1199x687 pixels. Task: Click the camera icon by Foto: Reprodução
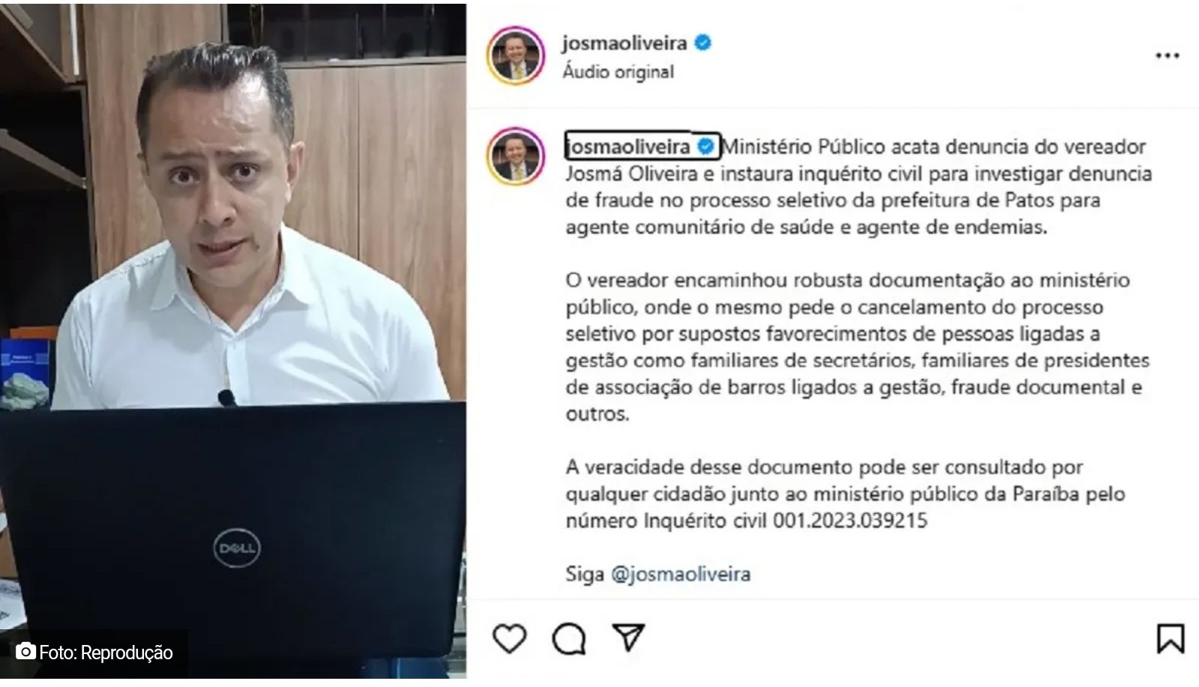(25, 652)
